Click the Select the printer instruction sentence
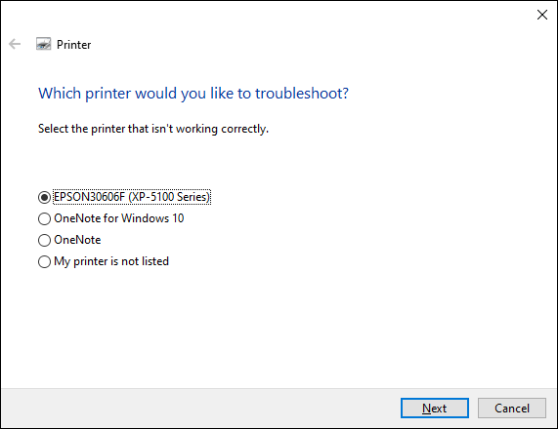This screenshot has width=558, height=429. (153, 129)
